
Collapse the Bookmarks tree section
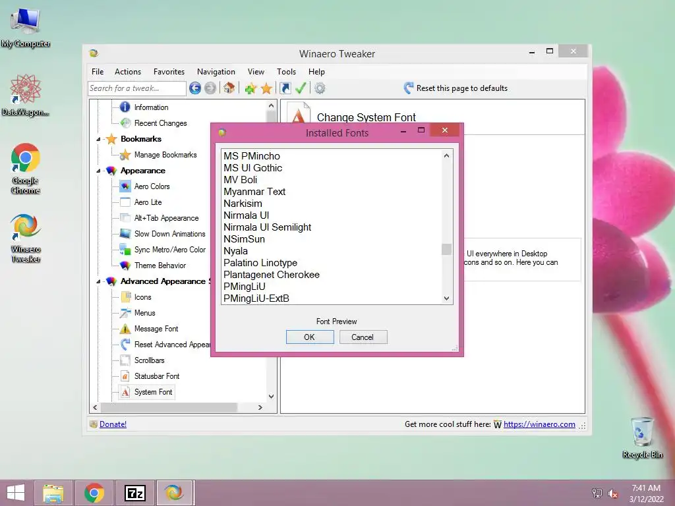point(99,139)
